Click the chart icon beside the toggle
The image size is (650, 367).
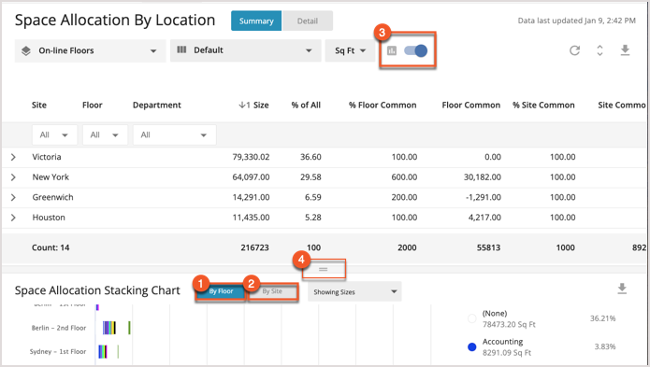tap(392, 50)
